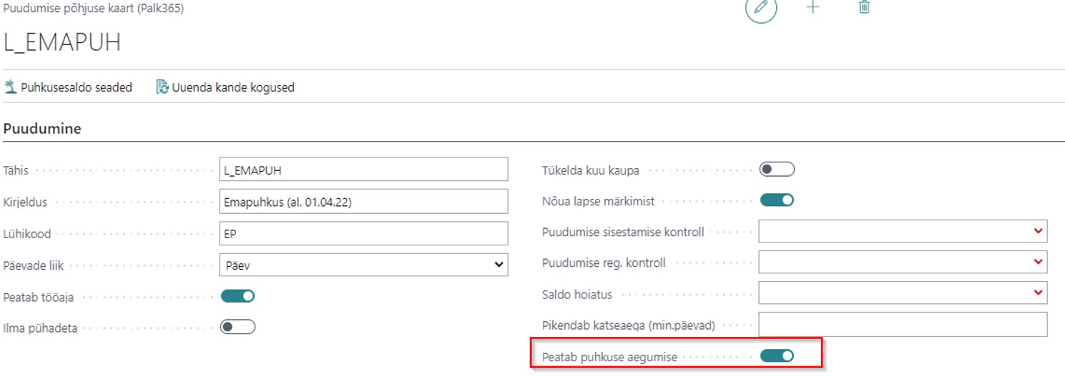
Task: Enable Ilma pühadeta switch
Action: tap(237, 327)
